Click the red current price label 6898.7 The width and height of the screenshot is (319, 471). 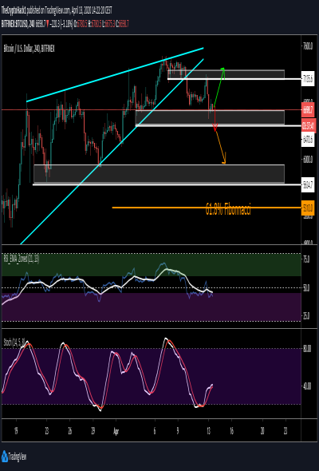(308, 109)
